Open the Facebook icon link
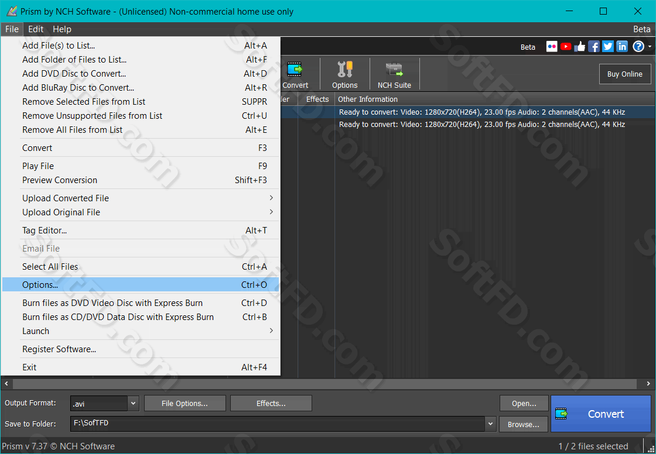Image resolution: width=656 pixels, height=454 pixels. 594,46
